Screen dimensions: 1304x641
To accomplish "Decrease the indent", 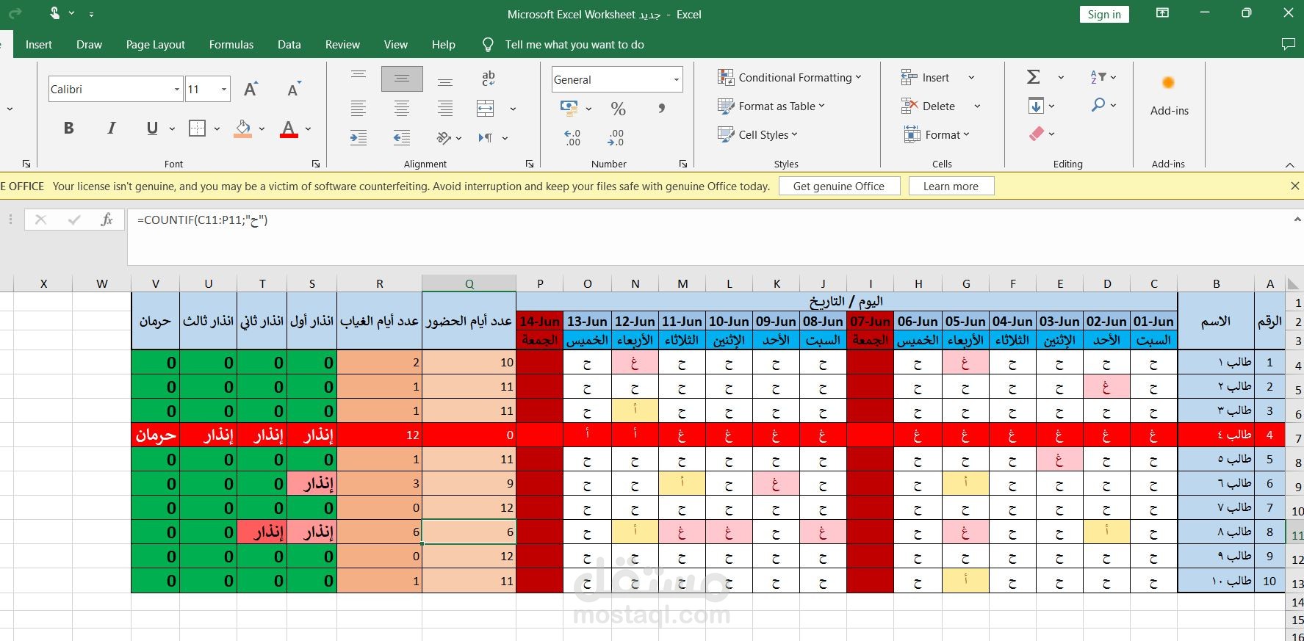I will click(402, 137).
